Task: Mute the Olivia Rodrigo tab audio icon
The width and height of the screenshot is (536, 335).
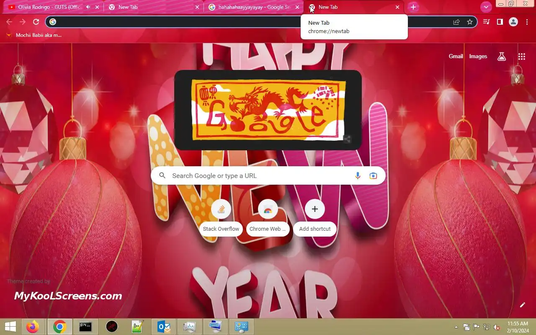Action: (x=88, y=7)
